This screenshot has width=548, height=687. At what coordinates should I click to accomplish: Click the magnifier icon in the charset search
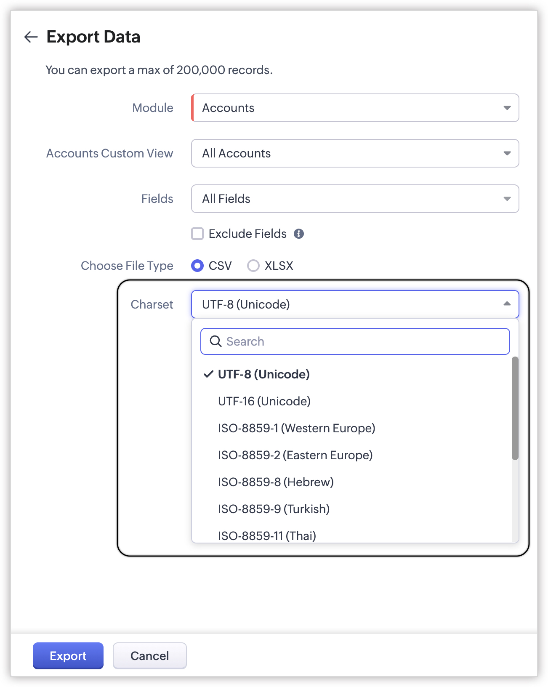(x=215, y=341)
